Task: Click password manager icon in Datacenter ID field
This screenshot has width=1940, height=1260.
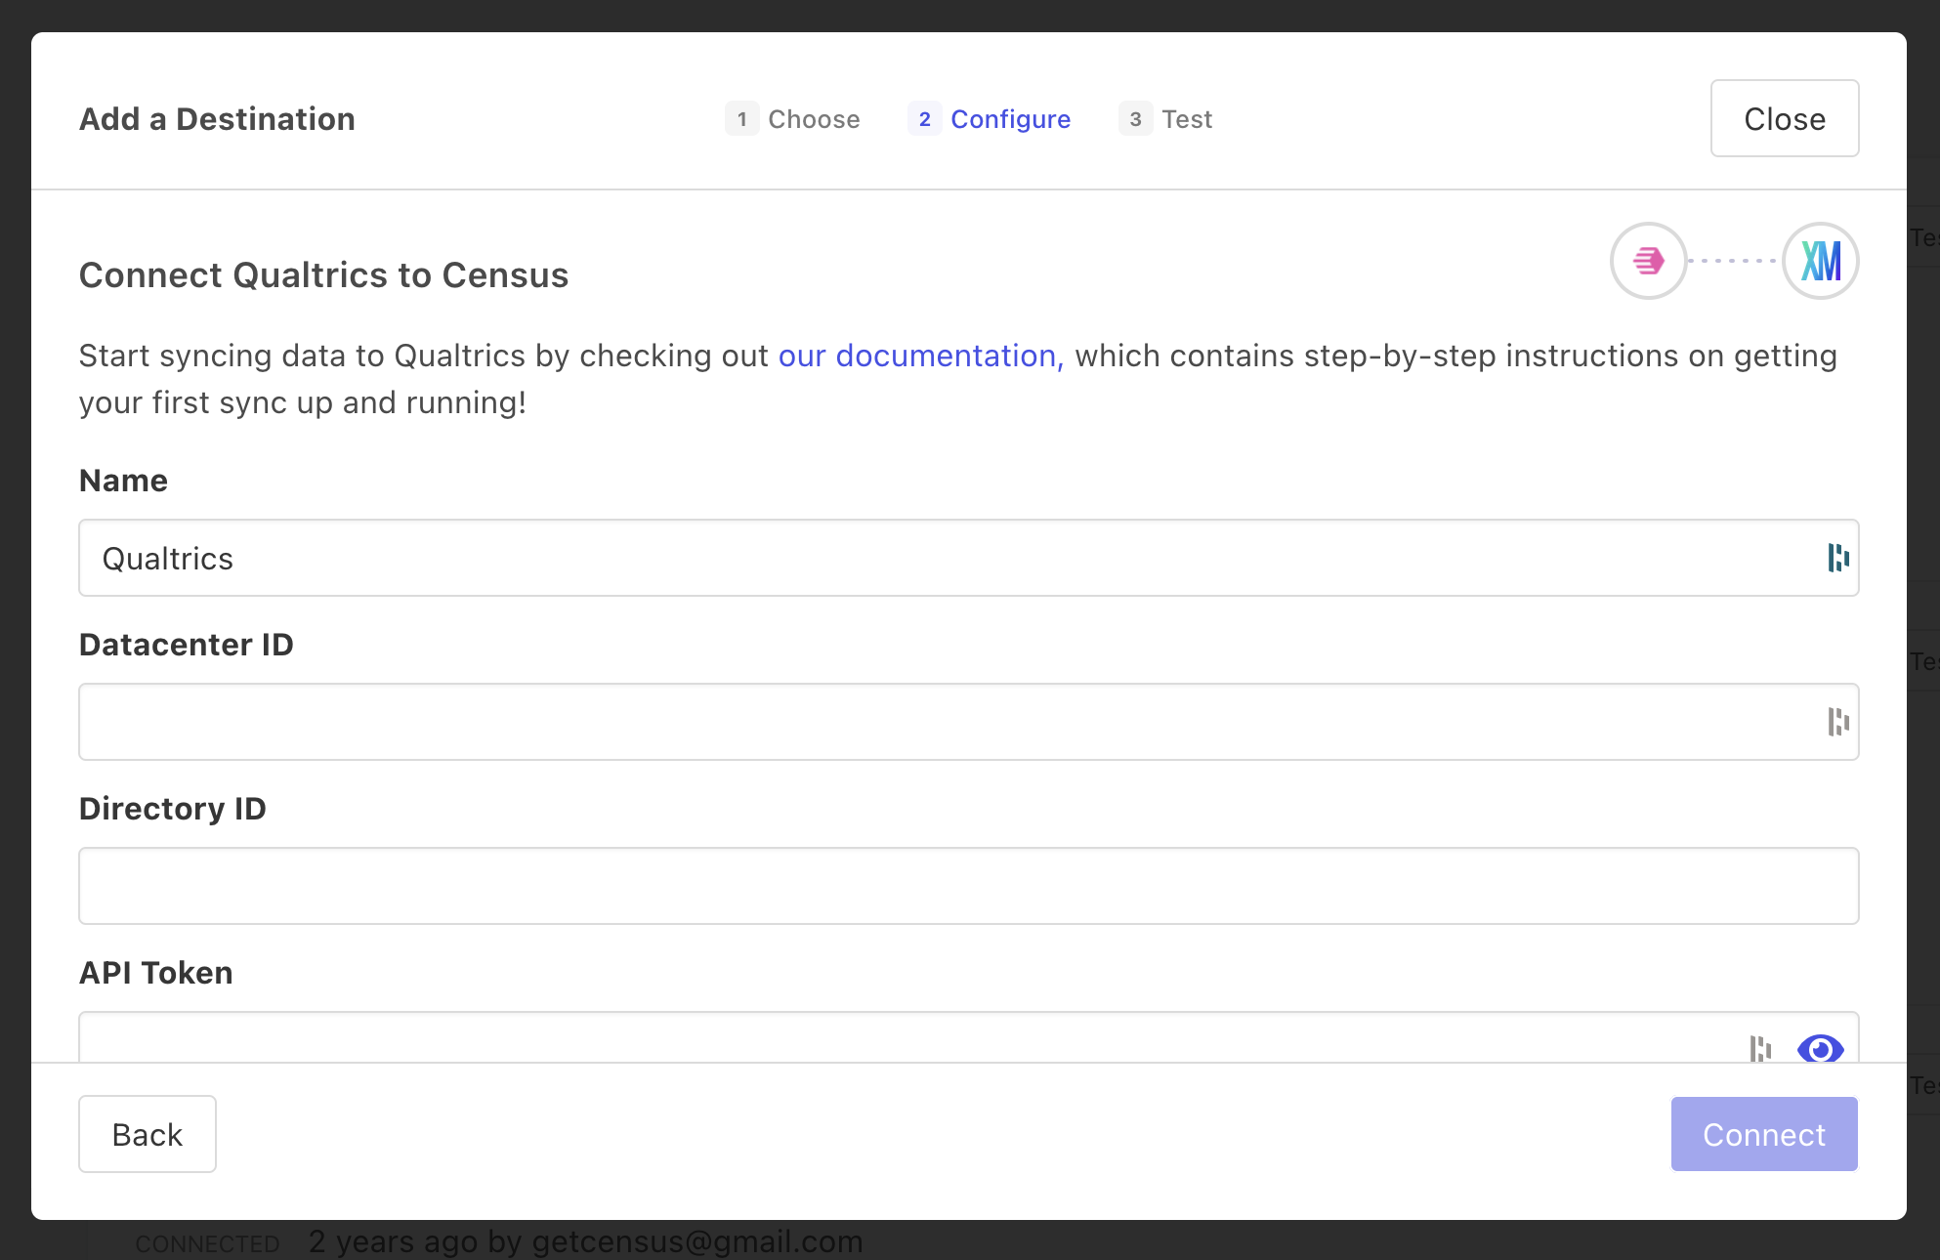Action: click(1837, 722)
